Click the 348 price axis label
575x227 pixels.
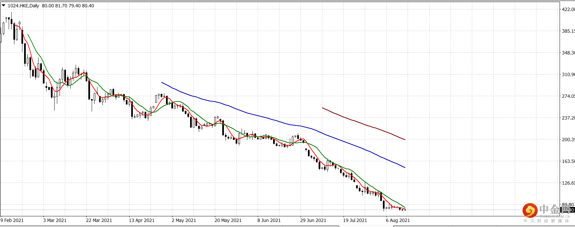click(x=568, y=53)
